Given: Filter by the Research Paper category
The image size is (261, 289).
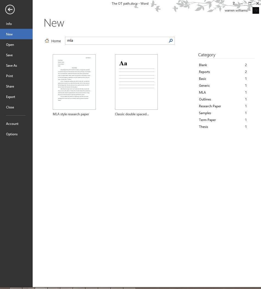Looking at the screenshot, I should click(x=210, y=106).
